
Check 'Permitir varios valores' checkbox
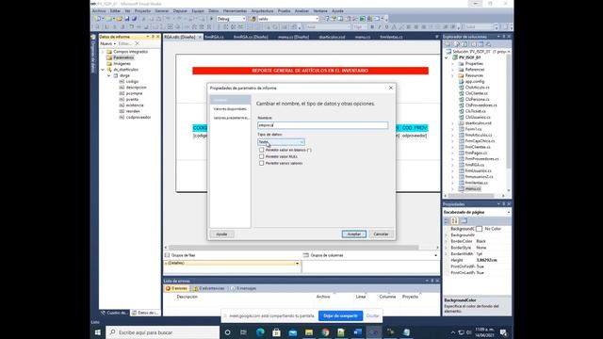pyautogui.click(x=262, y=163)
